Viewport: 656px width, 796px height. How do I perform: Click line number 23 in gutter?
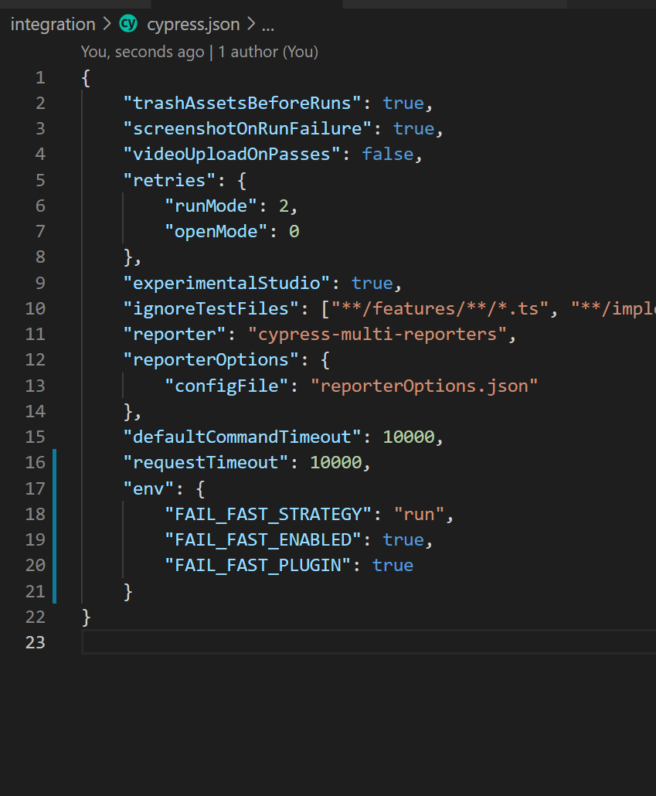[x=36, y=642]
